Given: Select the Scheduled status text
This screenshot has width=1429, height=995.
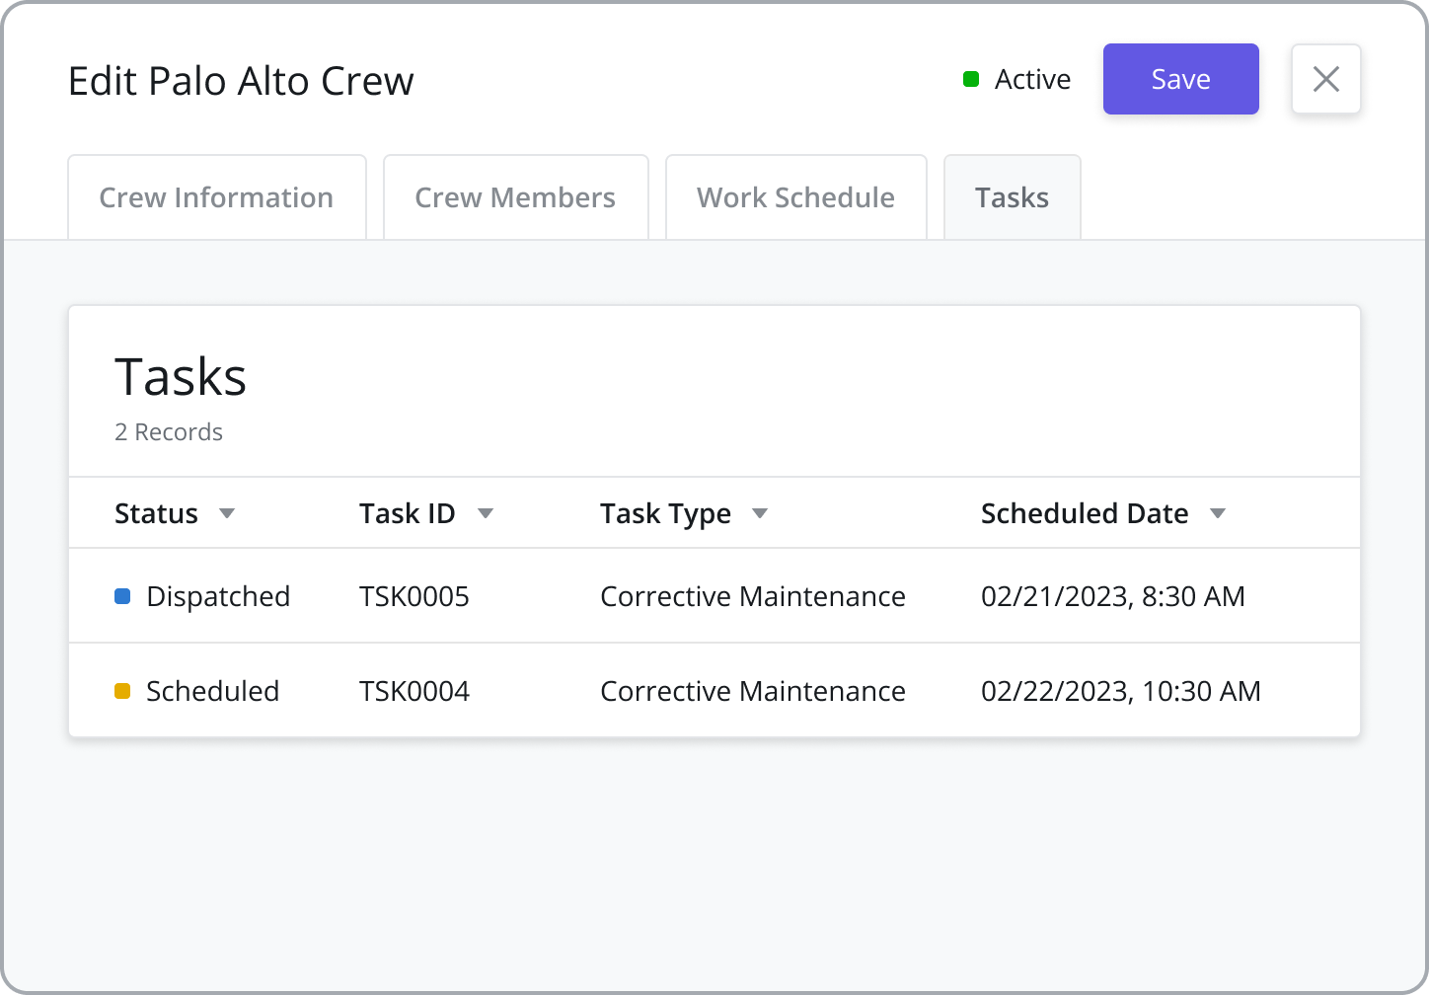Looking at the screenshot, I should pyautogui.click(x=213, y=691).
